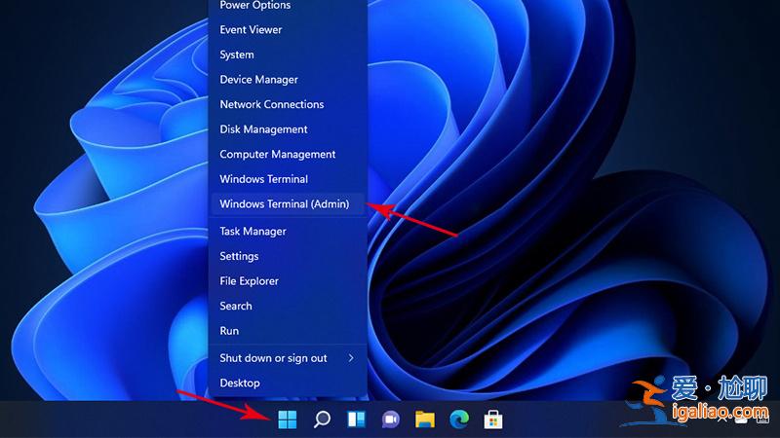Select Settings in the menu

click(x=288, y=256)
